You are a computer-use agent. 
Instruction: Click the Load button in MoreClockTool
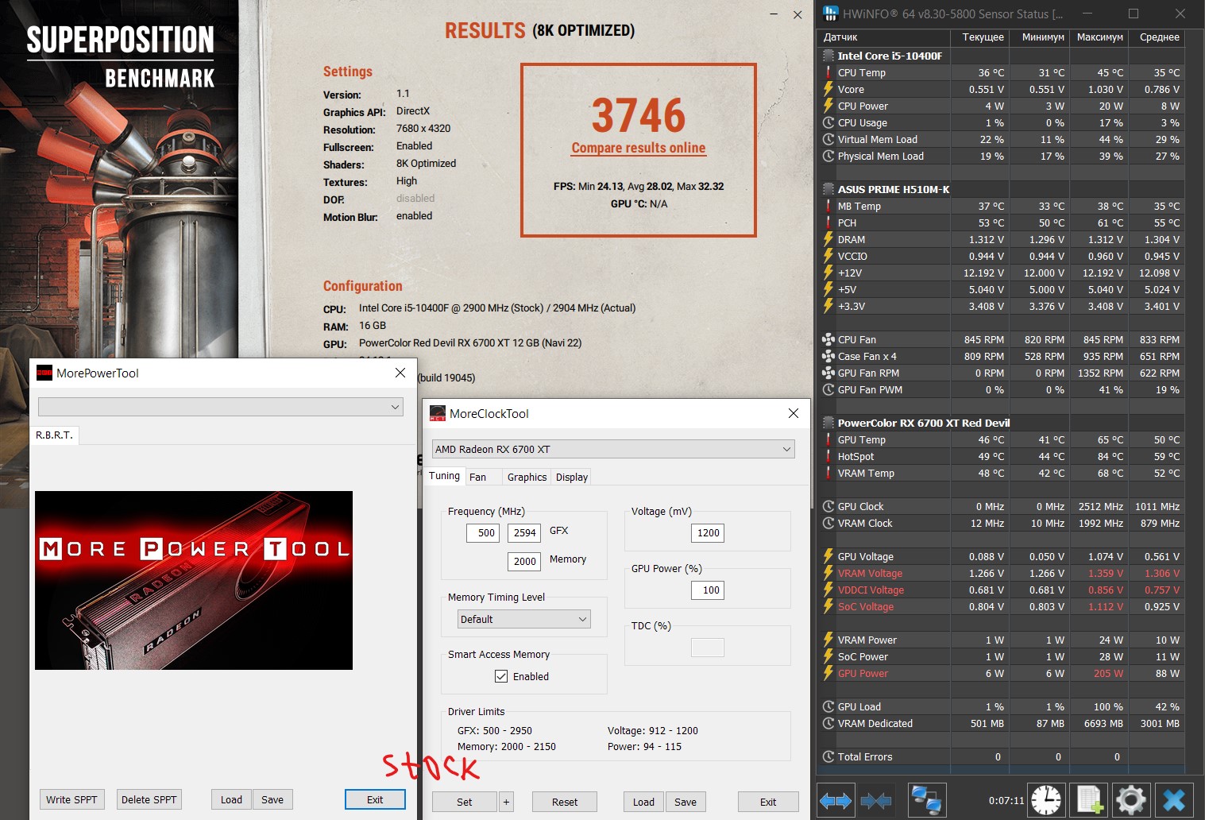[643, 802]
